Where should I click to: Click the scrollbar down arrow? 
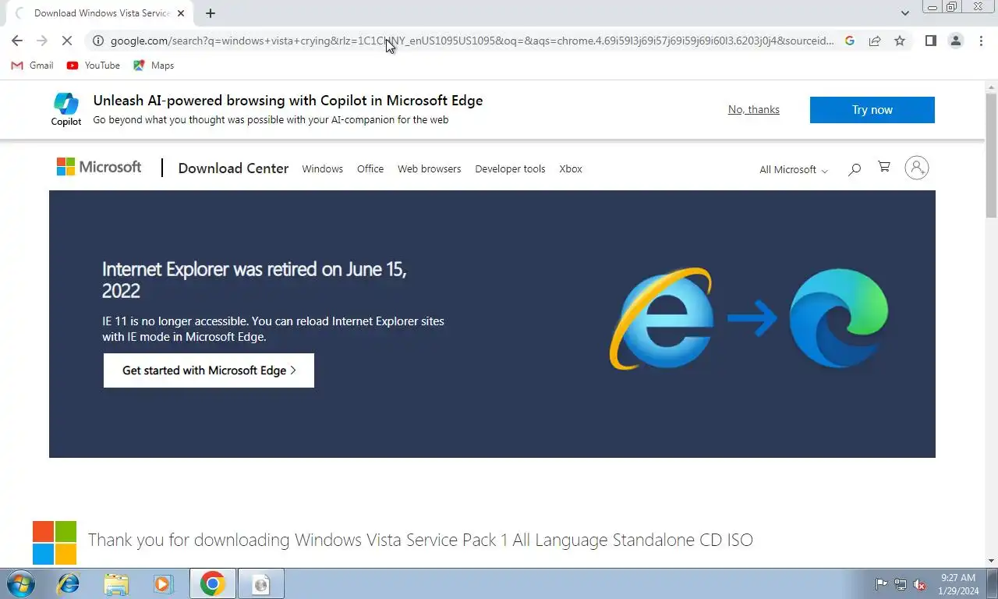click(991, 560)
